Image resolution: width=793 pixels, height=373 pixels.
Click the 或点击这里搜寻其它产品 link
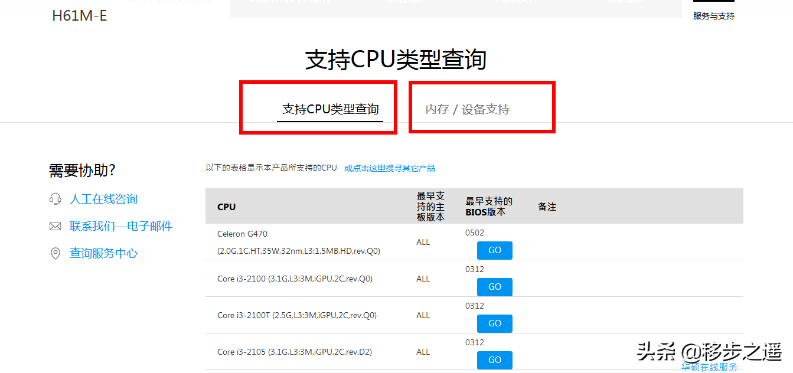point(390,168)
